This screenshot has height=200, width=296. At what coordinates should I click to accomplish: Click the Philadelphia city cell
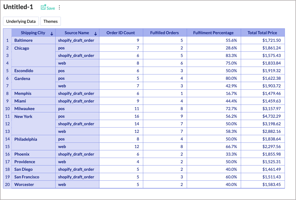(x=26, y=139)
